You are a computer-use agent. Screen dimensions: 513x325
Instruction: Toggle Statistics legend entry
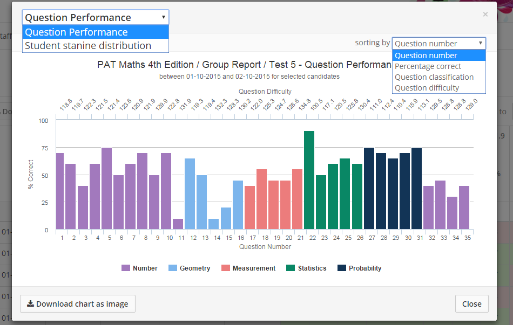(x=306, y=268)
